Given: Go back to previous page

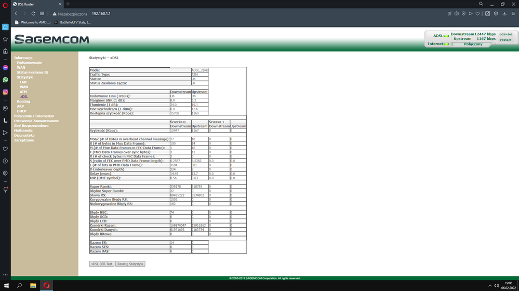Looking at the screenshot, I should click(x=16, y=13).
